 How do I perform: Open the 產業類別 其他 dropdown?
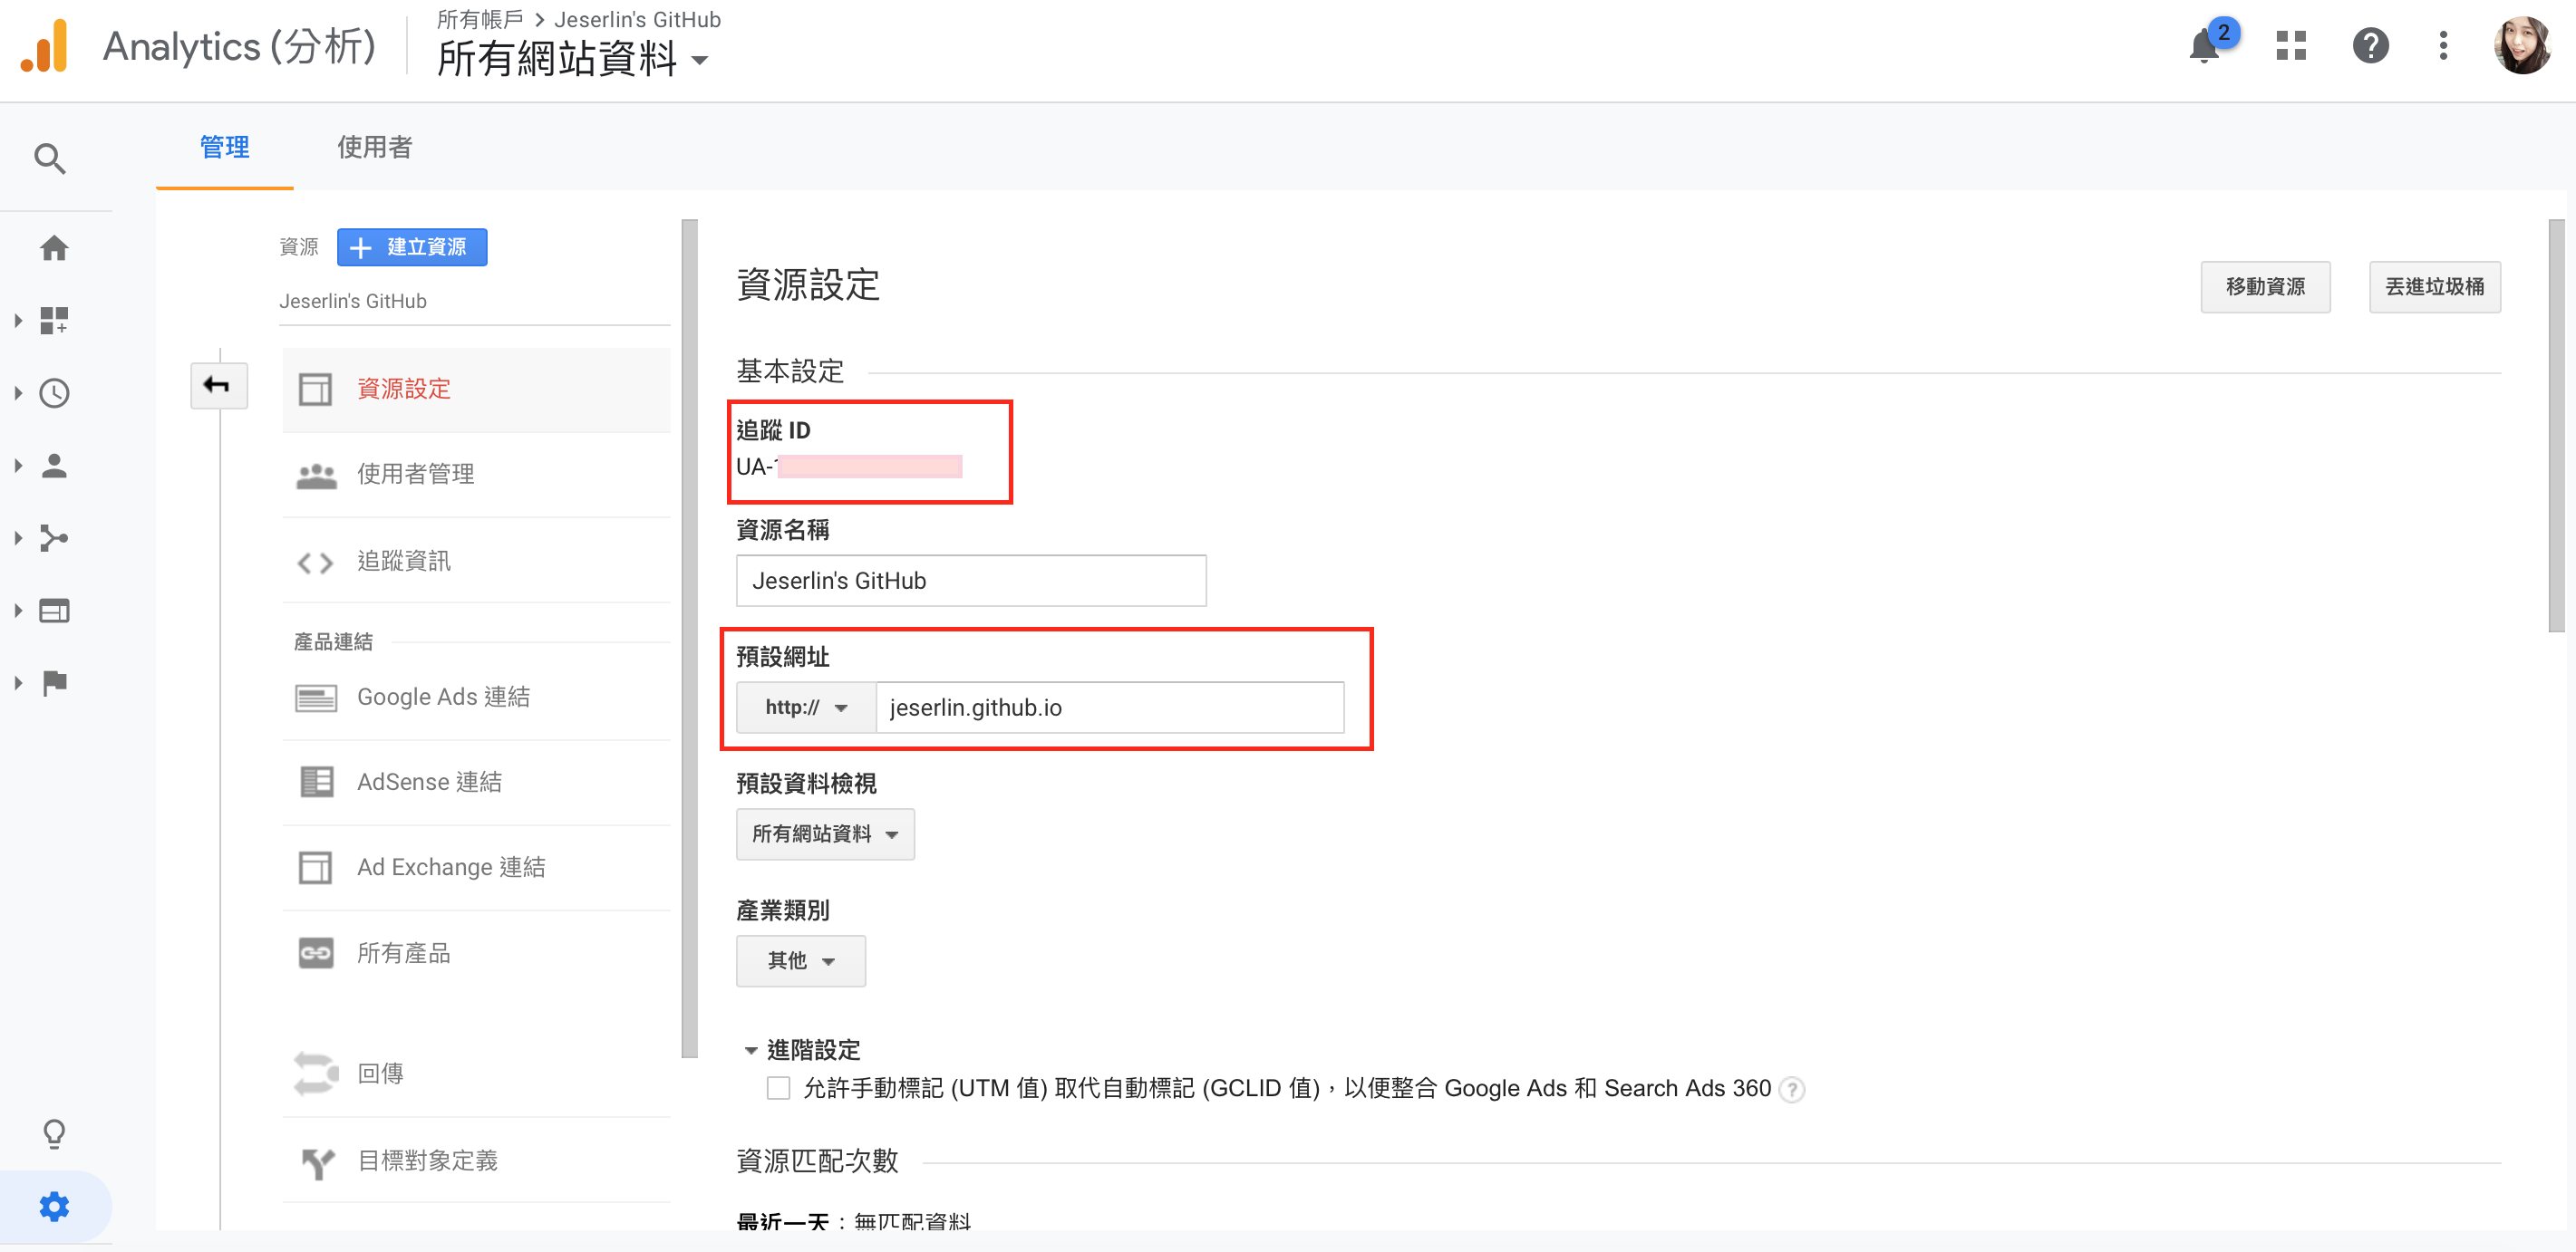pyautogui.click(x=801, y=961)
